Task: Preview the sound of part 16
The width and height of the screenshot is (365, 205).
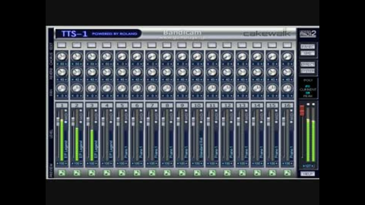Action: (x=287, y=173)
